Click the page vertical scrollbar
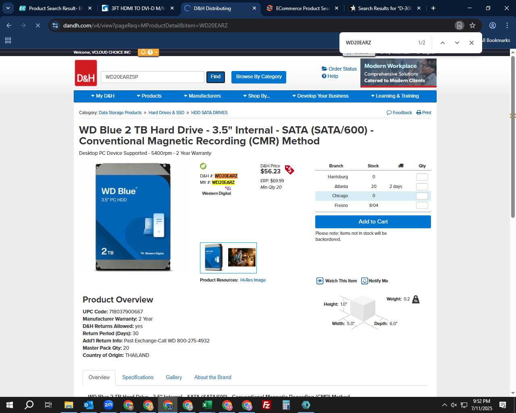Viewport: 516px width, 413px height. click(x=513, y=137)
